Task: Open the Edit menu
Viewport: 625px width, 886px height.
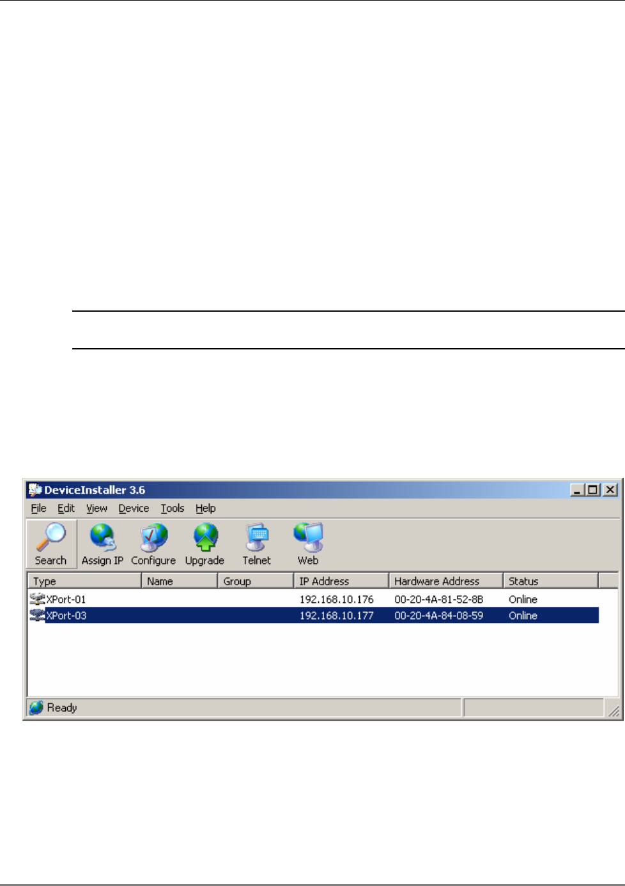Action: pyautogui.click(x=66, y=508)
